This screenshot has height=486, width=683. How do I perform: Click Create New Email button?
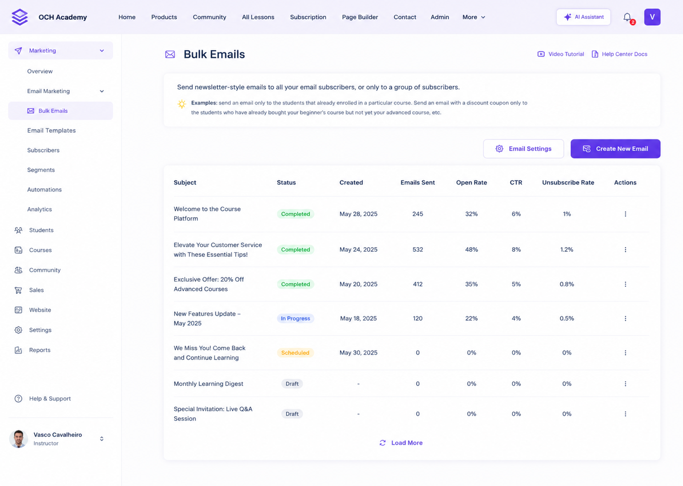[x=615, y=149]
